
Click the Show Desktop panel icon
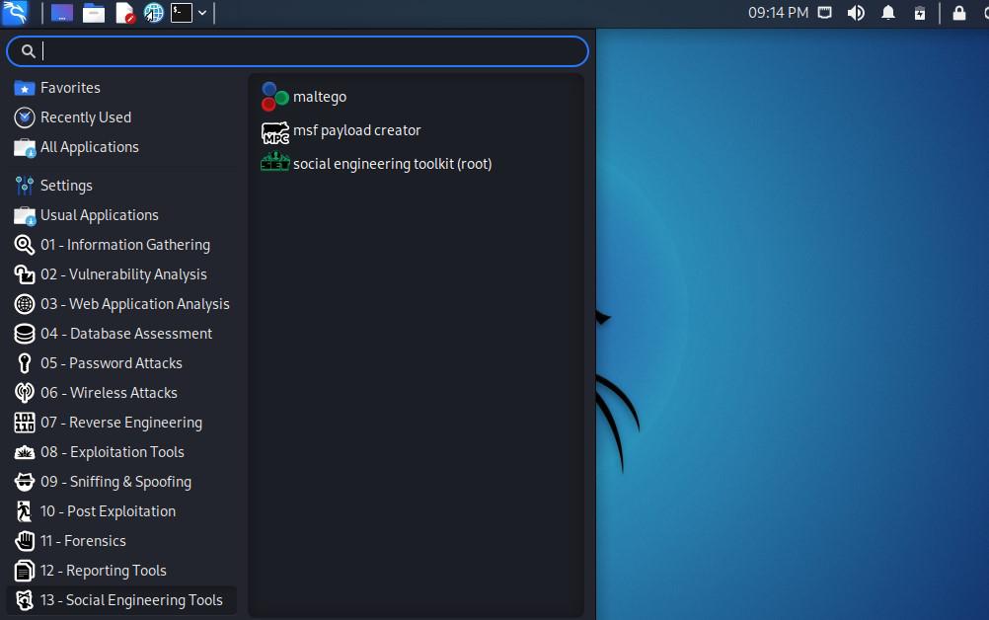click(62, 13)
